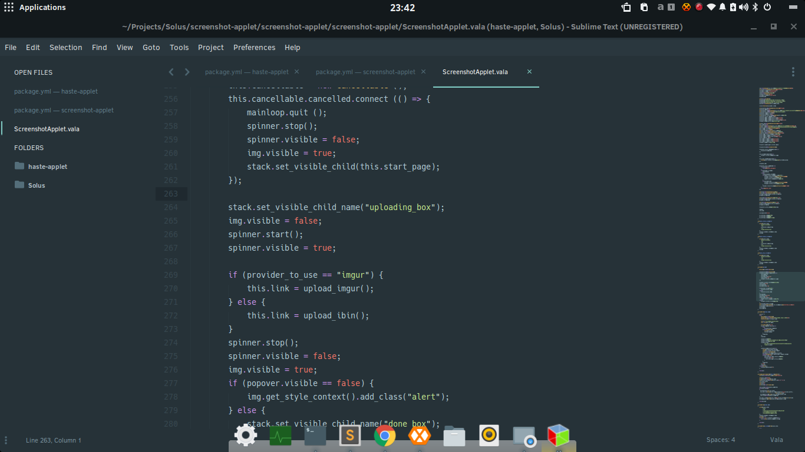The height and width of the screenshot is (452, 805).
Task: Open package.yml — haste-applet from open files
Action: [56, 91]
